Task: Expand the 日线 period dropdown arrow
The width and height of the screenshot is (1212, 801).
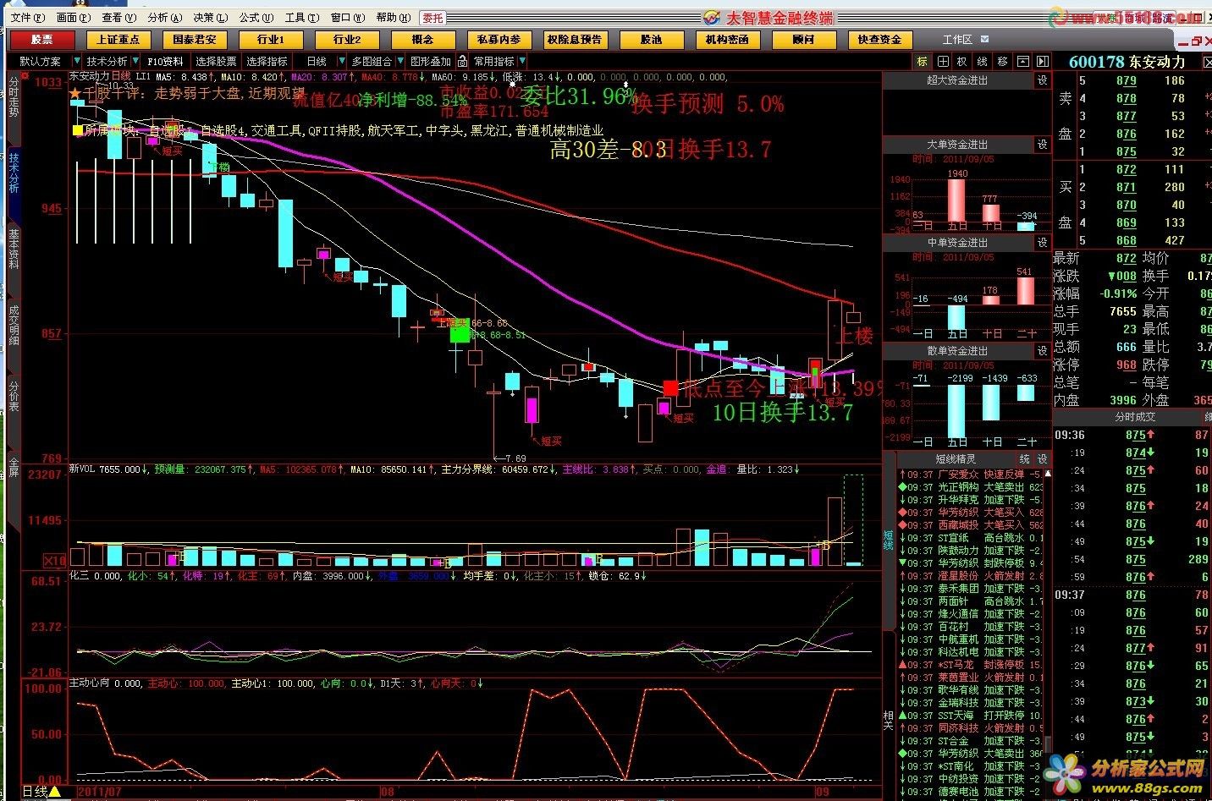Action: 342,61
